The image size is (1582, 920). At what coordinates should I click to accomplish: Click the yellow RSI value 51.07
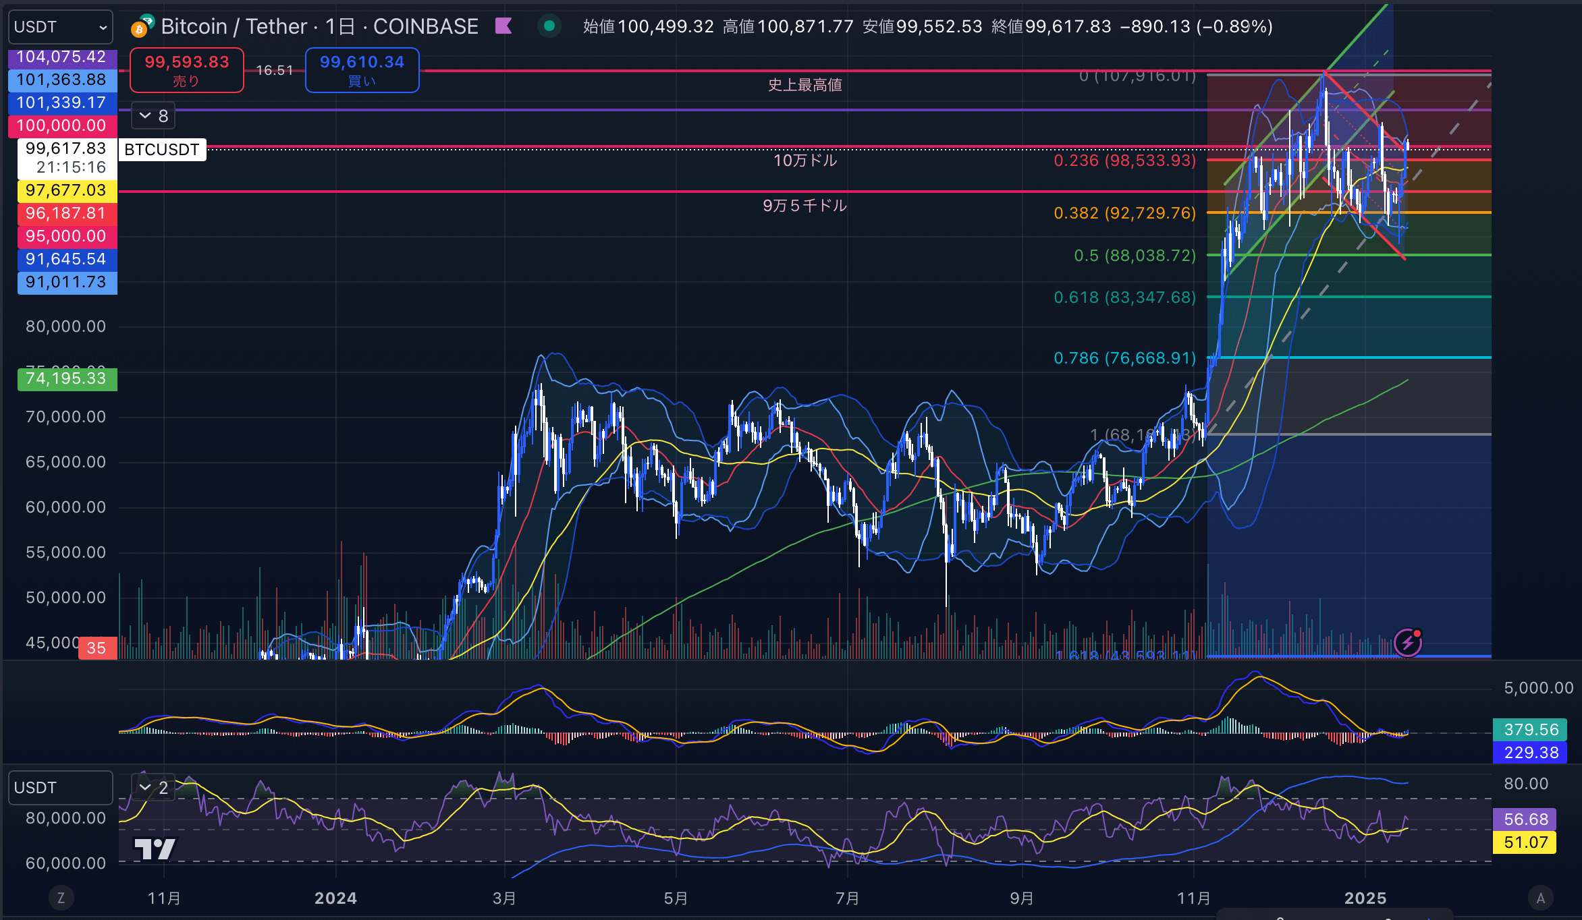point(1525,842)
